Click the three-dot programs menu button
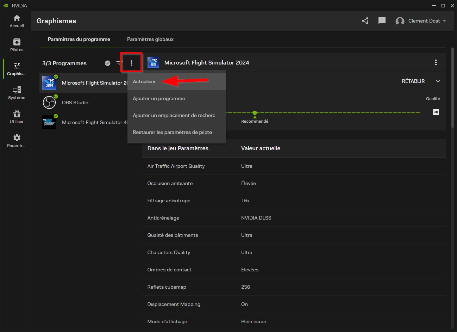 tap(132, 63)
